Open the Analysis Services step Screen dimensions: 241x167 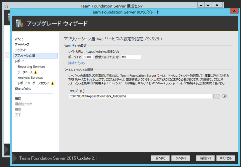[x=30, y=78]
